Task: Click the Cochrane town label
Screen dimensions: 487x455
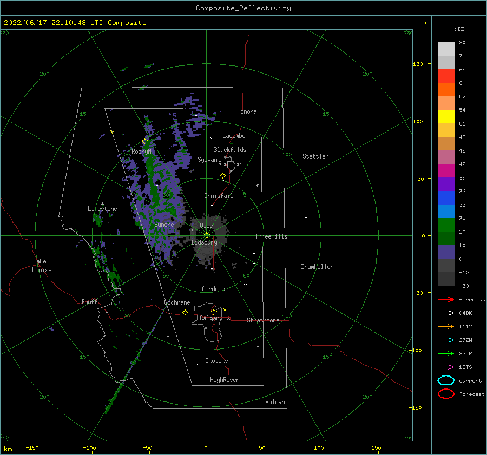Action: 177,302
